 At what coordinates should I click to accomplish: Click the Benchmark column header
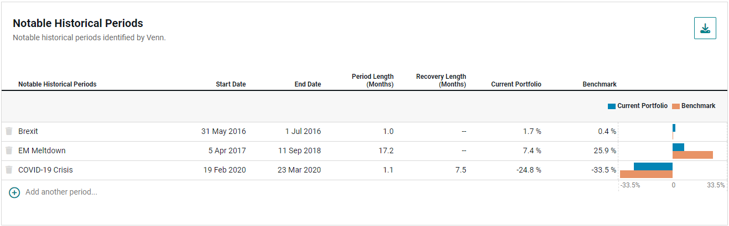(599, 84)
